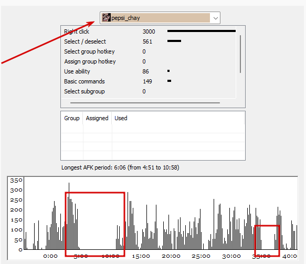Click the Use ability count 86
This screenshot has height=264, width=306.
[145, 71]
